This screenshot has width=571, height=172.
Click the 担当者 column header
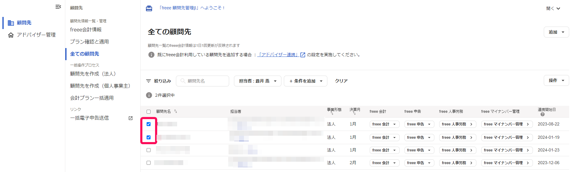click(x=236, y=112)
